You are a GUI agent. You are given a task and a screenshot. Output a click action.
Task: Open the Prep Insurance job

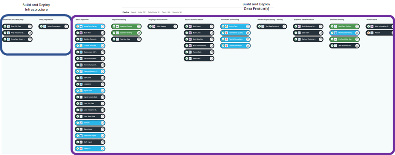click(17, 33)
